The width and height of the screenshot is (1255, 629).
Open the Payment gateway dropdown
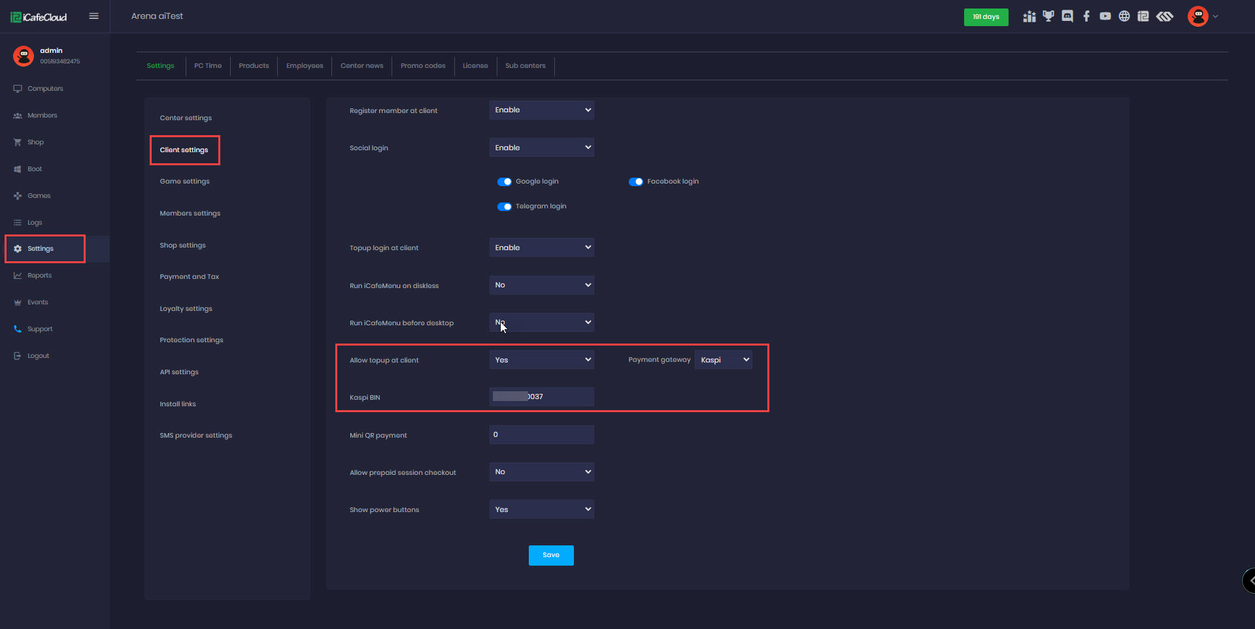[x=724, y=360]
